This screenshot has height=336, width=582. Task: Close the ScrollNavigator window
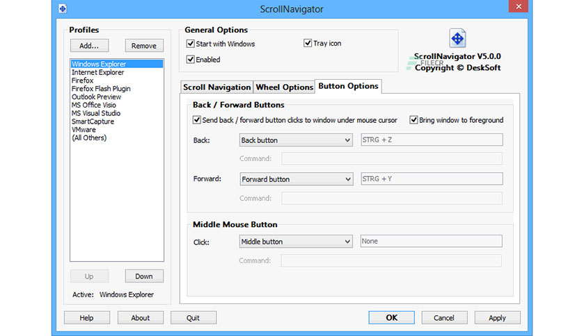(x=518, y=6)
